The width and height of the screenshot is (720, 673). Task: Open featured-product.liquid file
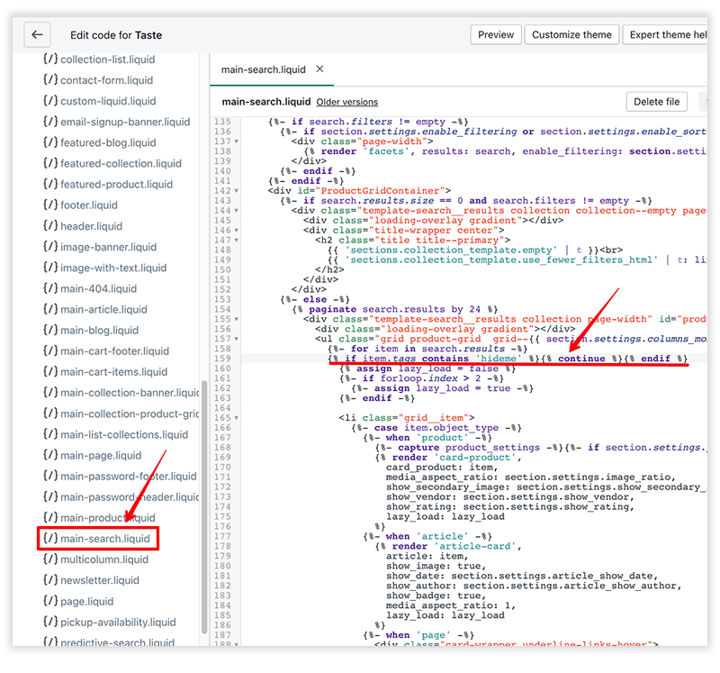108,184
